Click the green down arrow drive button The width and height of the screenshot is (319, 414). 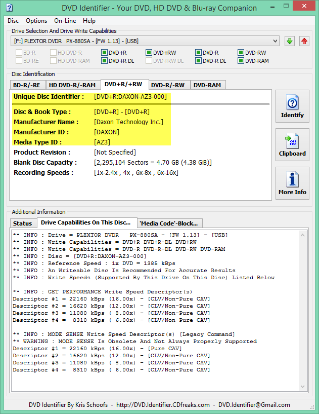click(x=290, y=41)
